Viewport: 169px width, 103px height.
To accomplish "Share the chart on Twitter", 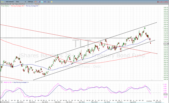I will [x=42, y=2].
